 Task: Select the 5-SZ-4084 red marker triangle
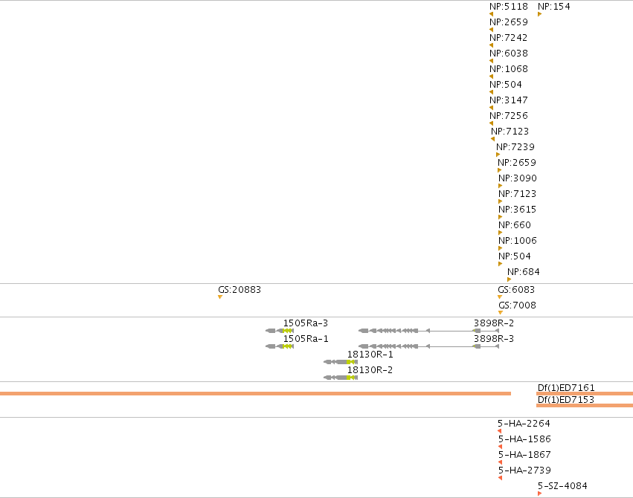tap(540, 494)
